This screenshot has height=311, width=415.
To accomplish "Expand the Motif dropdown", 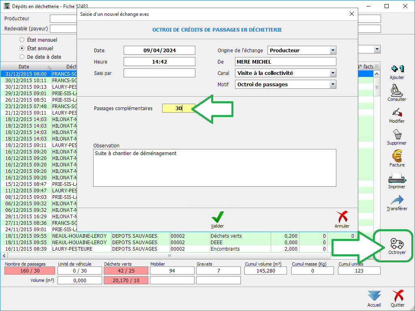I will (333, 85).
